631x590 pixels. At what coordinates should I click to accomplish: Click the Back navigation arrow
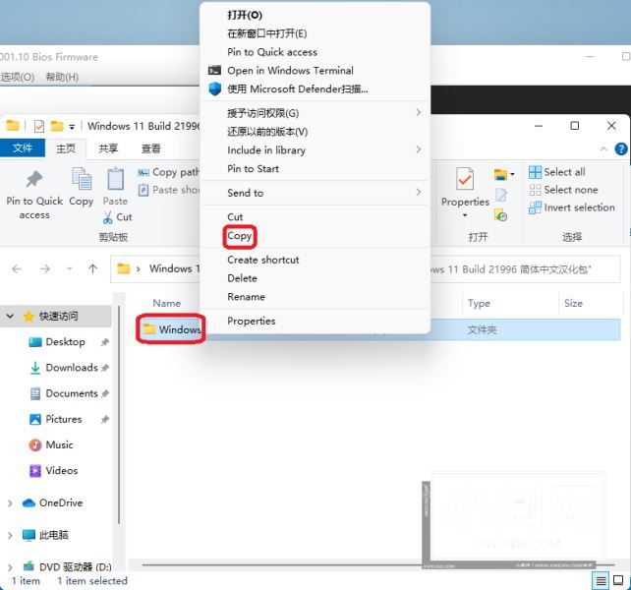pyautogui.click(x=17, y=268)
